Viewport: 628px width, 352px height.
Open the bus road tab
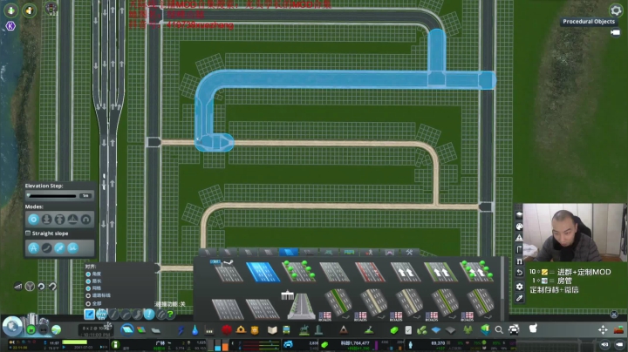tap(349, 252)
